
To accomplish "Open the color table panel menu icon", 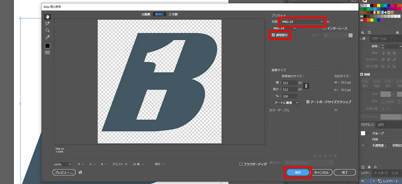I will pos(336,110).
